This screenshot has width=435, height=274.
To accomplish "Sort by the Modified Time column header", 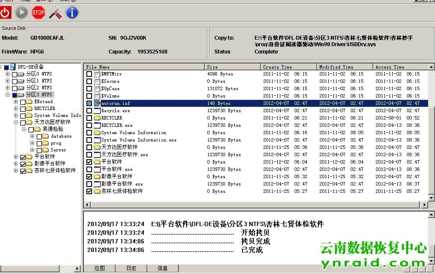I will (345, 67).
